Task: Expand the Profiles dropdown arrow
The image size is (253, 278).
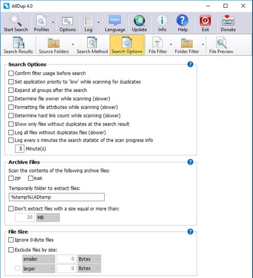Action: tap(53, 23)
